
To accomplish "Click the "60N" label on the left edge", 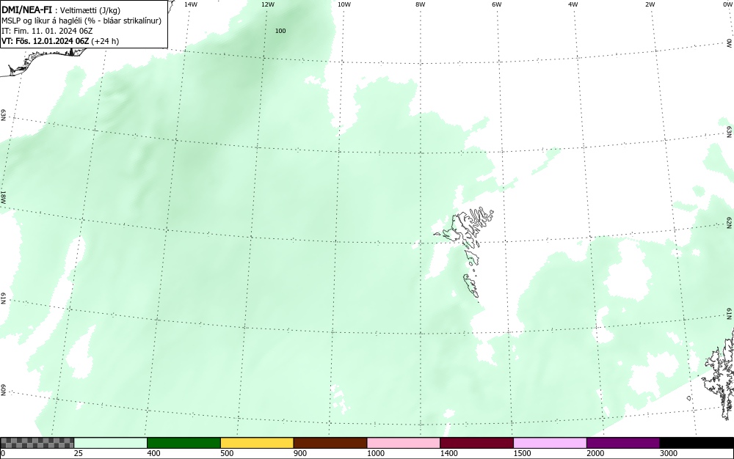I will tap(3, 390).
